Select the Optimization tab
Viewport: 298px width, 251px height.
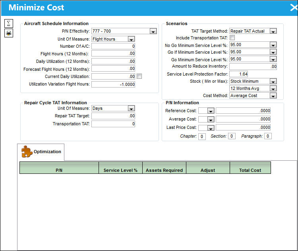41,152
